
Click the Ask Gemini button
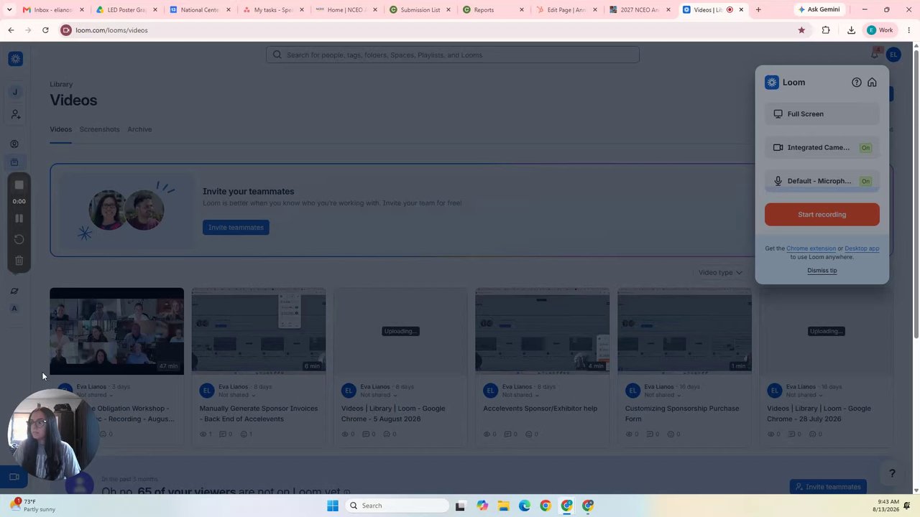point(818,9)
